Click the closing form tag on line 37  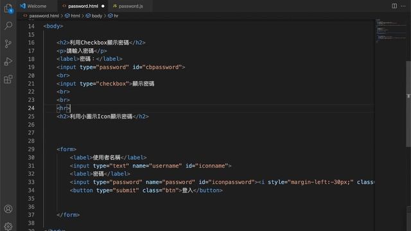point(68,215)
